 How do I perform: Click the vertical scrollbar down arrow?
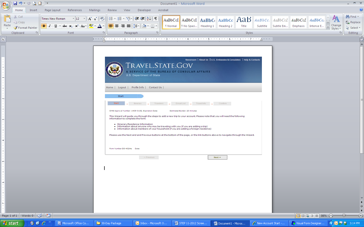362,198
